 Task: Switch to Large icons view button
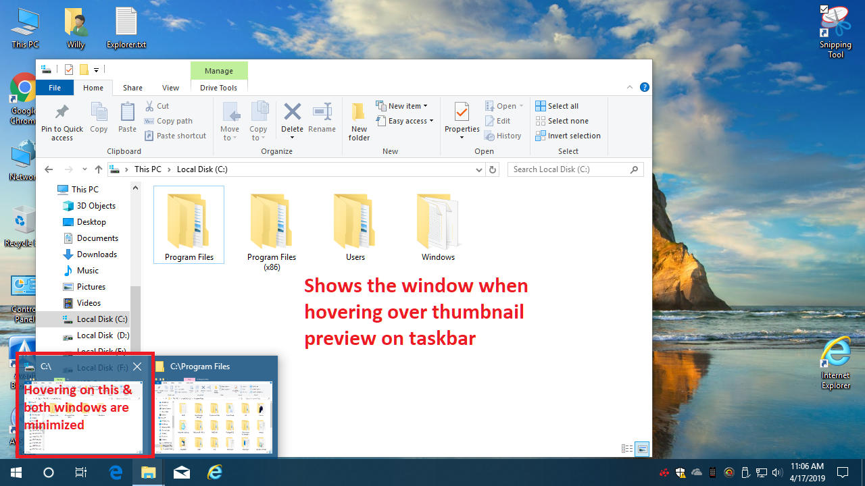642,449
